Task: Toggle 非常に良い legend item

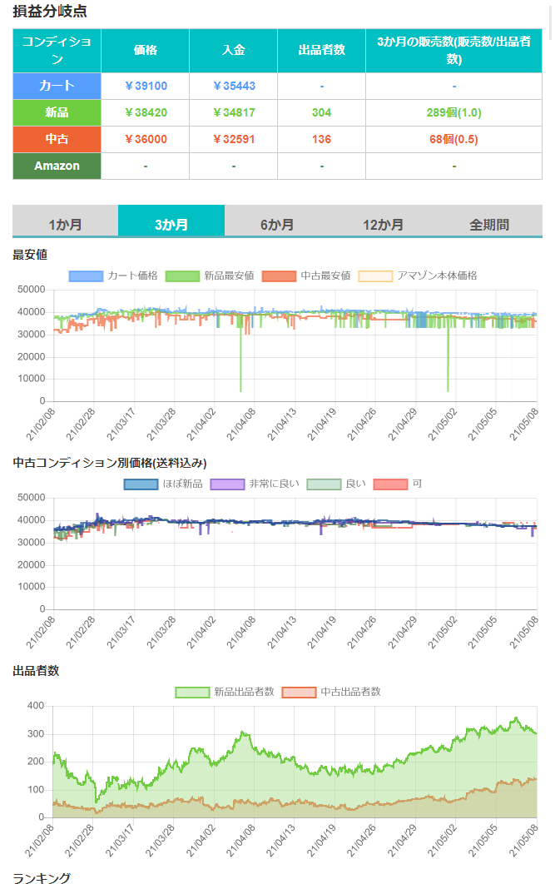Action: coord(227,484)
